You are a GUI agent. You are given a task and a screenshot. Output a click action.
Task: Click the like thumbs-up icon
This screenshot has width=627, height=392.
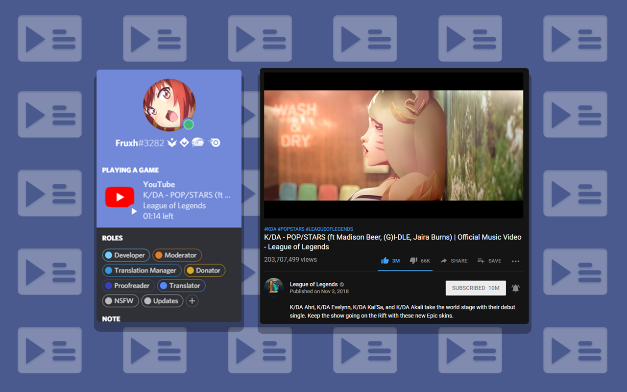tap(385, 261)
